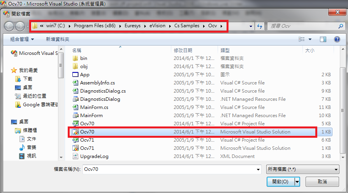Select the App icon file

tap(76, 75)
